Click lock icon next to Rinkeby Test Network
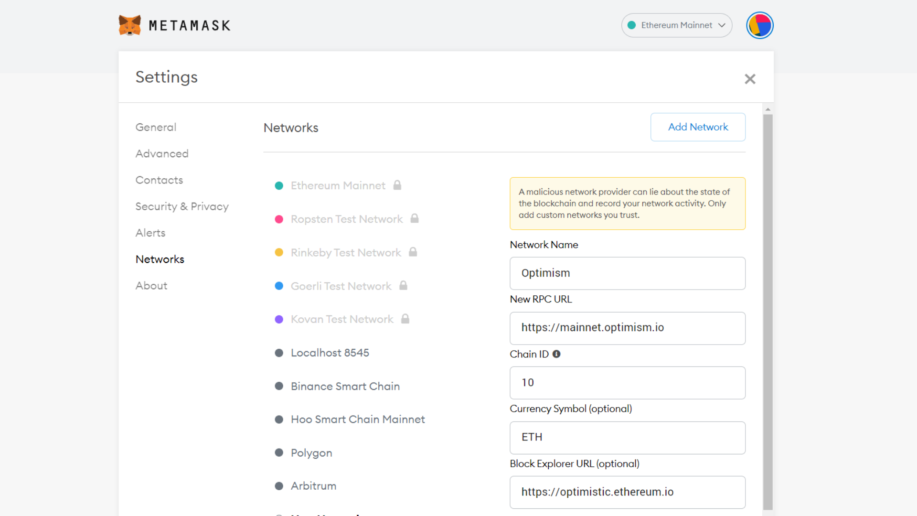This screenshot has width=917, height=516. tap(413, 252)
